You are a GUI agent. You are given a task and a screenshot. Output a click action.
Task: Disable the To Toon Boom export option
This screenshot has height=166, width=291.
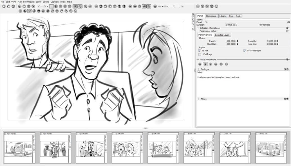[x=245, y=51]
